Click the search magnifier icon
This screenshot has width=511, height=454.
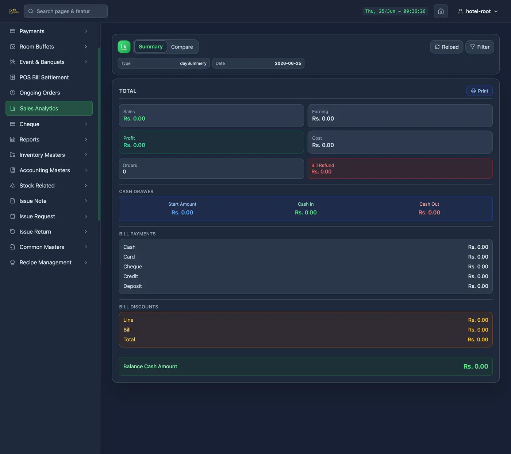click(31, 11)
